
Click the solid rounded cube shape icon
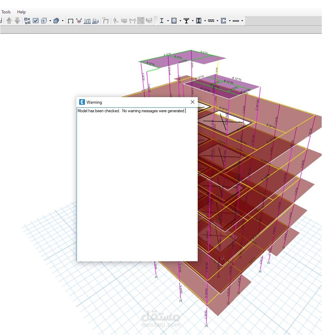(56, 21)
